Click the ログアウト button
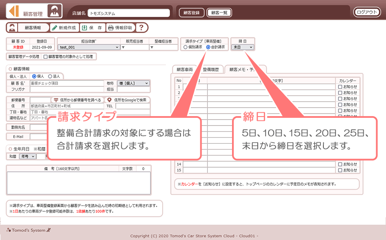The width and height of the screenshot is (386, 240). pos(367,12)
